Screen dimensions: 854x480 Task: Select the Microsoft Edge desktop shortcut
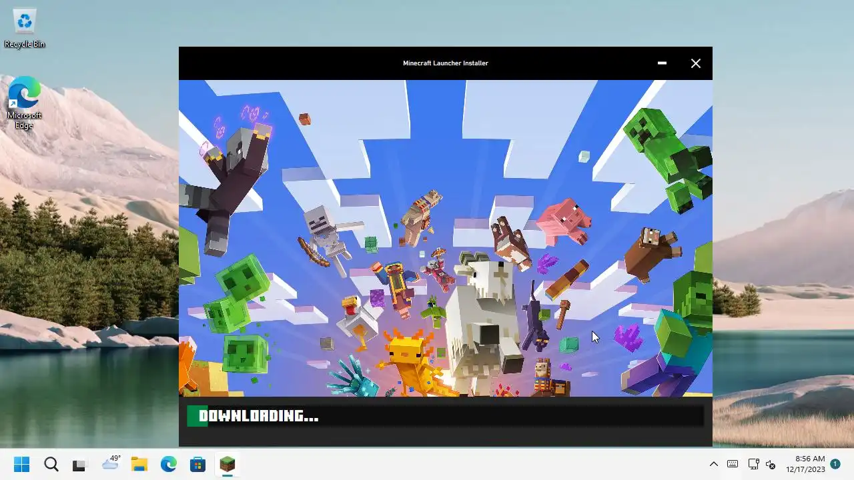tap(25, 103)
